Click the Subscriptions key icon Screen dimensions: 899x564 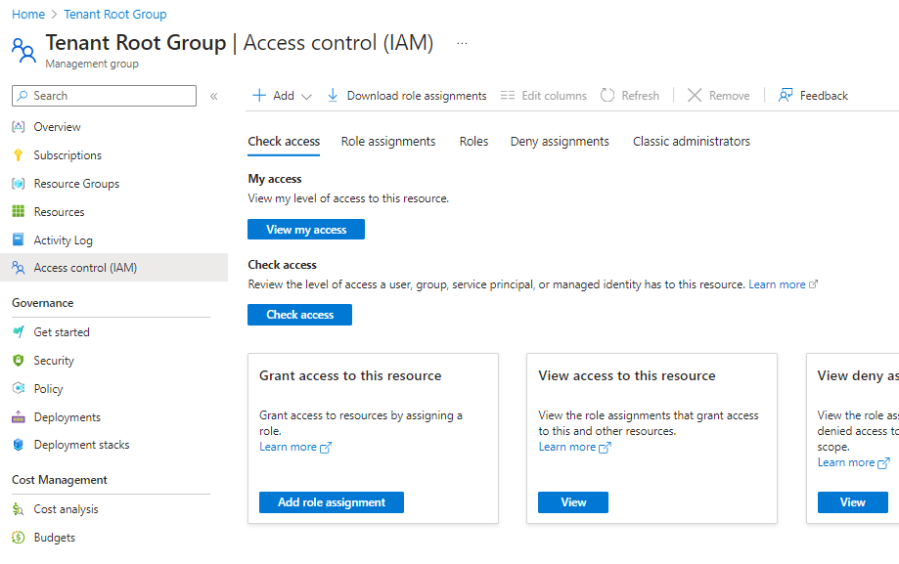click(x=19, y=155)
